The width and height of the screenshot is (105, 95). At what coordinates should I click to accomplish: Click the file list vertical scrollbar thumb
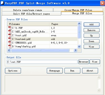tap(79, 32)
